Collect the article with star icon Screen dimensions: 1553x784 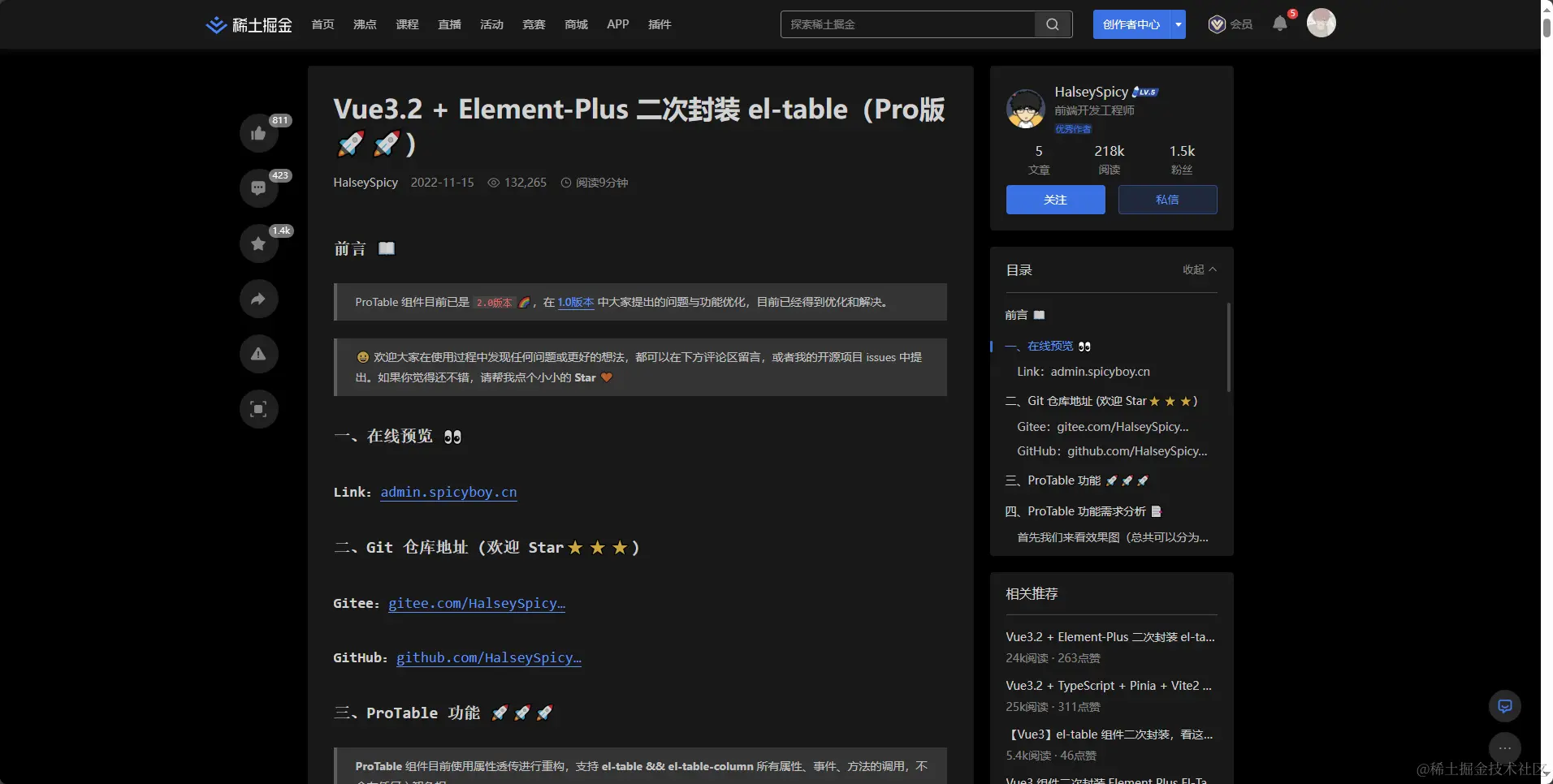pyautogui.click(x=257, y=243)
